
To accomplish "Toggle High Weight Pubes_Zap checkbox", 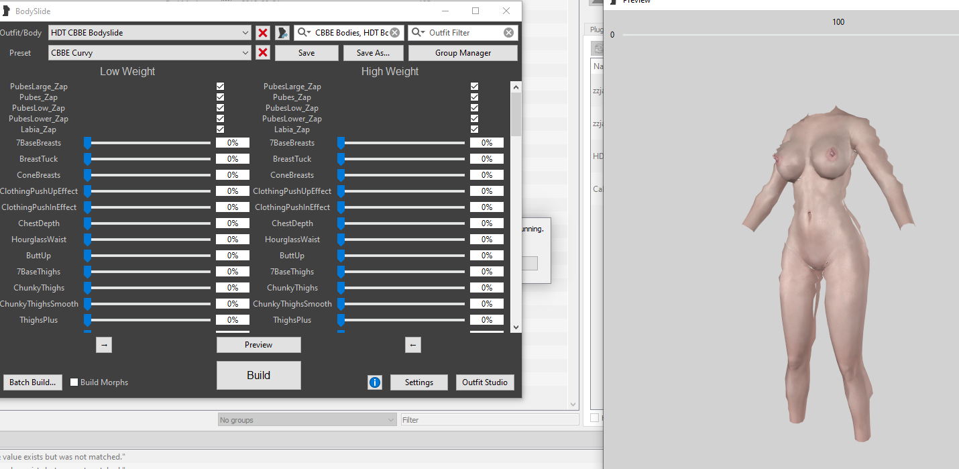I will pyautogui.click(x=475, y=97).
